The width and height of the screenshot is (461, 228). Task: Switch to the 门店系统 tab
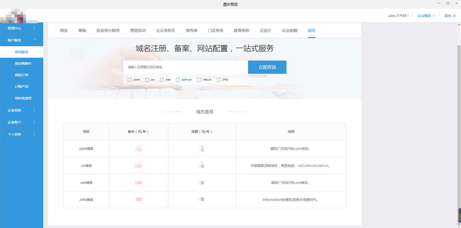click(x=216, y=30)
